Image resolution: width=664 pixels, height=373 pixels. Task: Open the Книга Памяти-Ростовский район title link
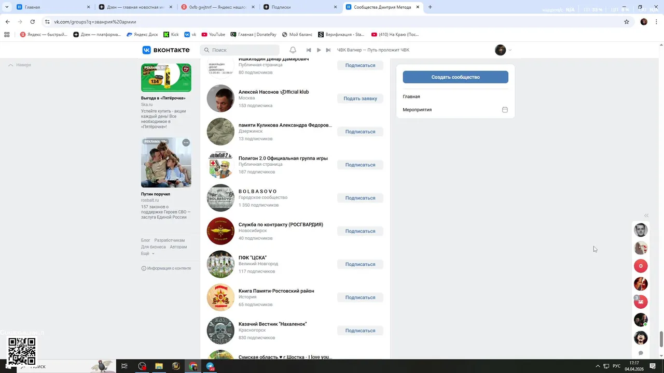276,291
